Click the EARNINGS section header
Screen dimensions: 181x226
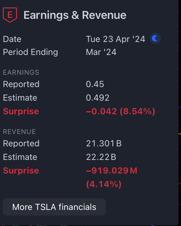tap(21, 72)
